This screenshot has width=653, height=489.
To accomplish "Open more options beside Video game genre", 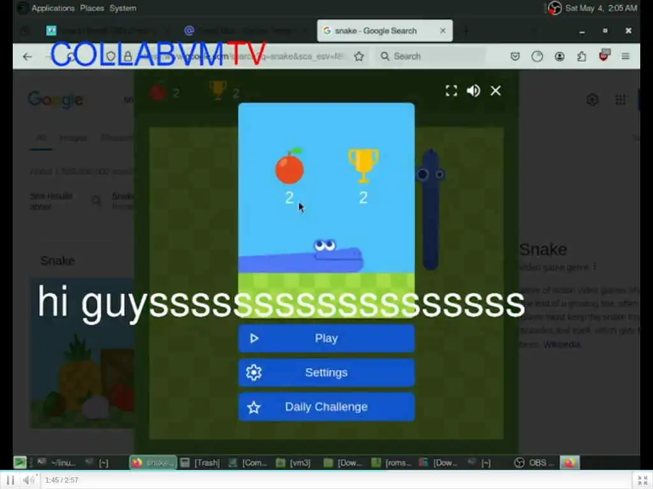I will click(595, 267).
